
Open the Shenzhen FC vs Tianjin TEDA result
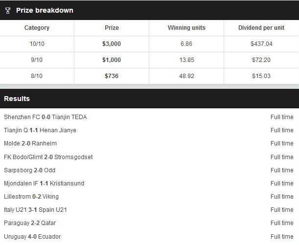[150, 117]
